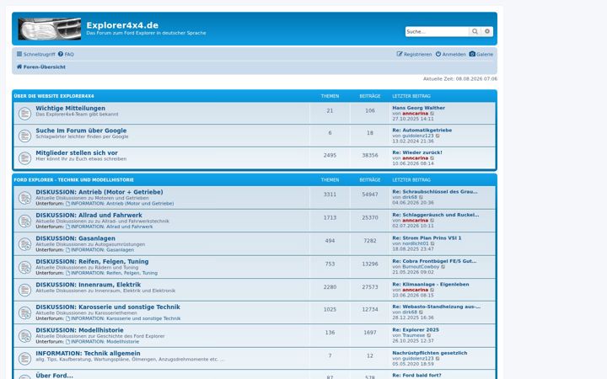Open Wichtige Mitteilungen forum
607x379 pixels.
point(71,109)
